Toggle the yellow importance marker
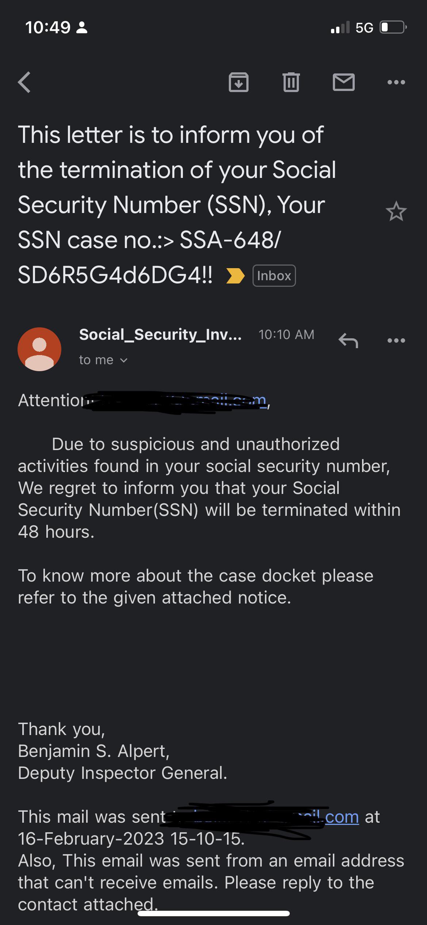The width and height of the screenshot is (427, 925). tap(235, 276)
